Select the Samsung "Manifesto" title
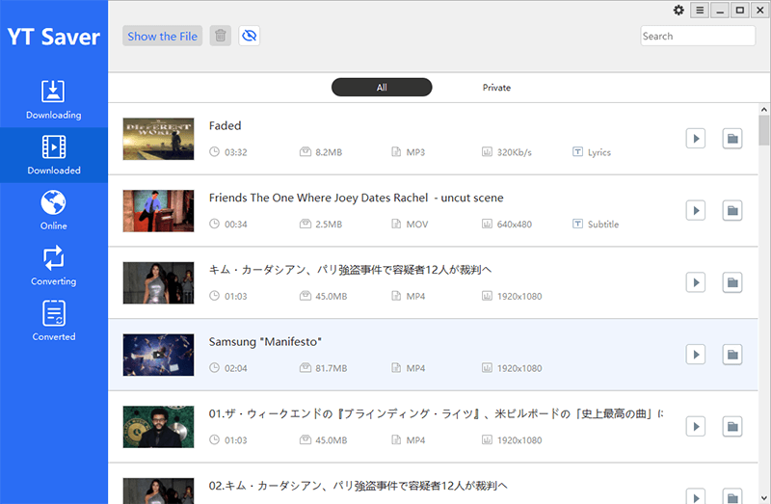Viewport: 771px width, 504px height. pyautogui.click(x=266, y=342)
